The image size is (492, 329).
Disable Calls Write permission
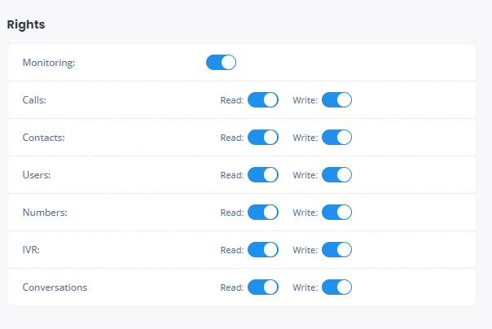pos(336,99)
